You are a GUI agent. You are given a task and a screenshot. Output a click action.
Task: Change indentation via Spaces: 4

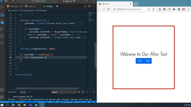(42, 102)
